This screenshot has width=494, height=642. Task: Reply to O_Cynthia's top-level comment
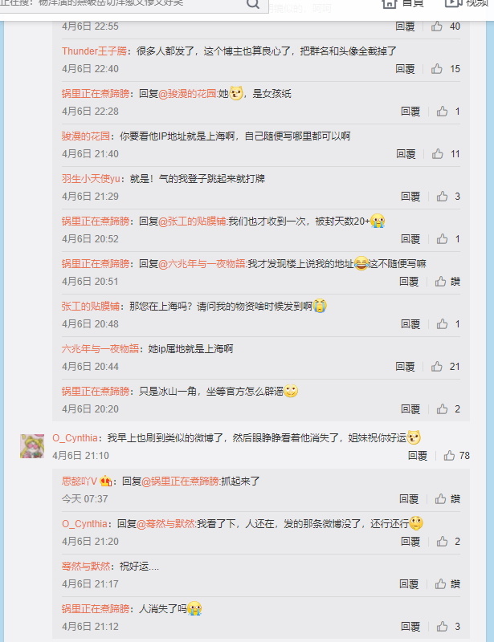[418, 456]
